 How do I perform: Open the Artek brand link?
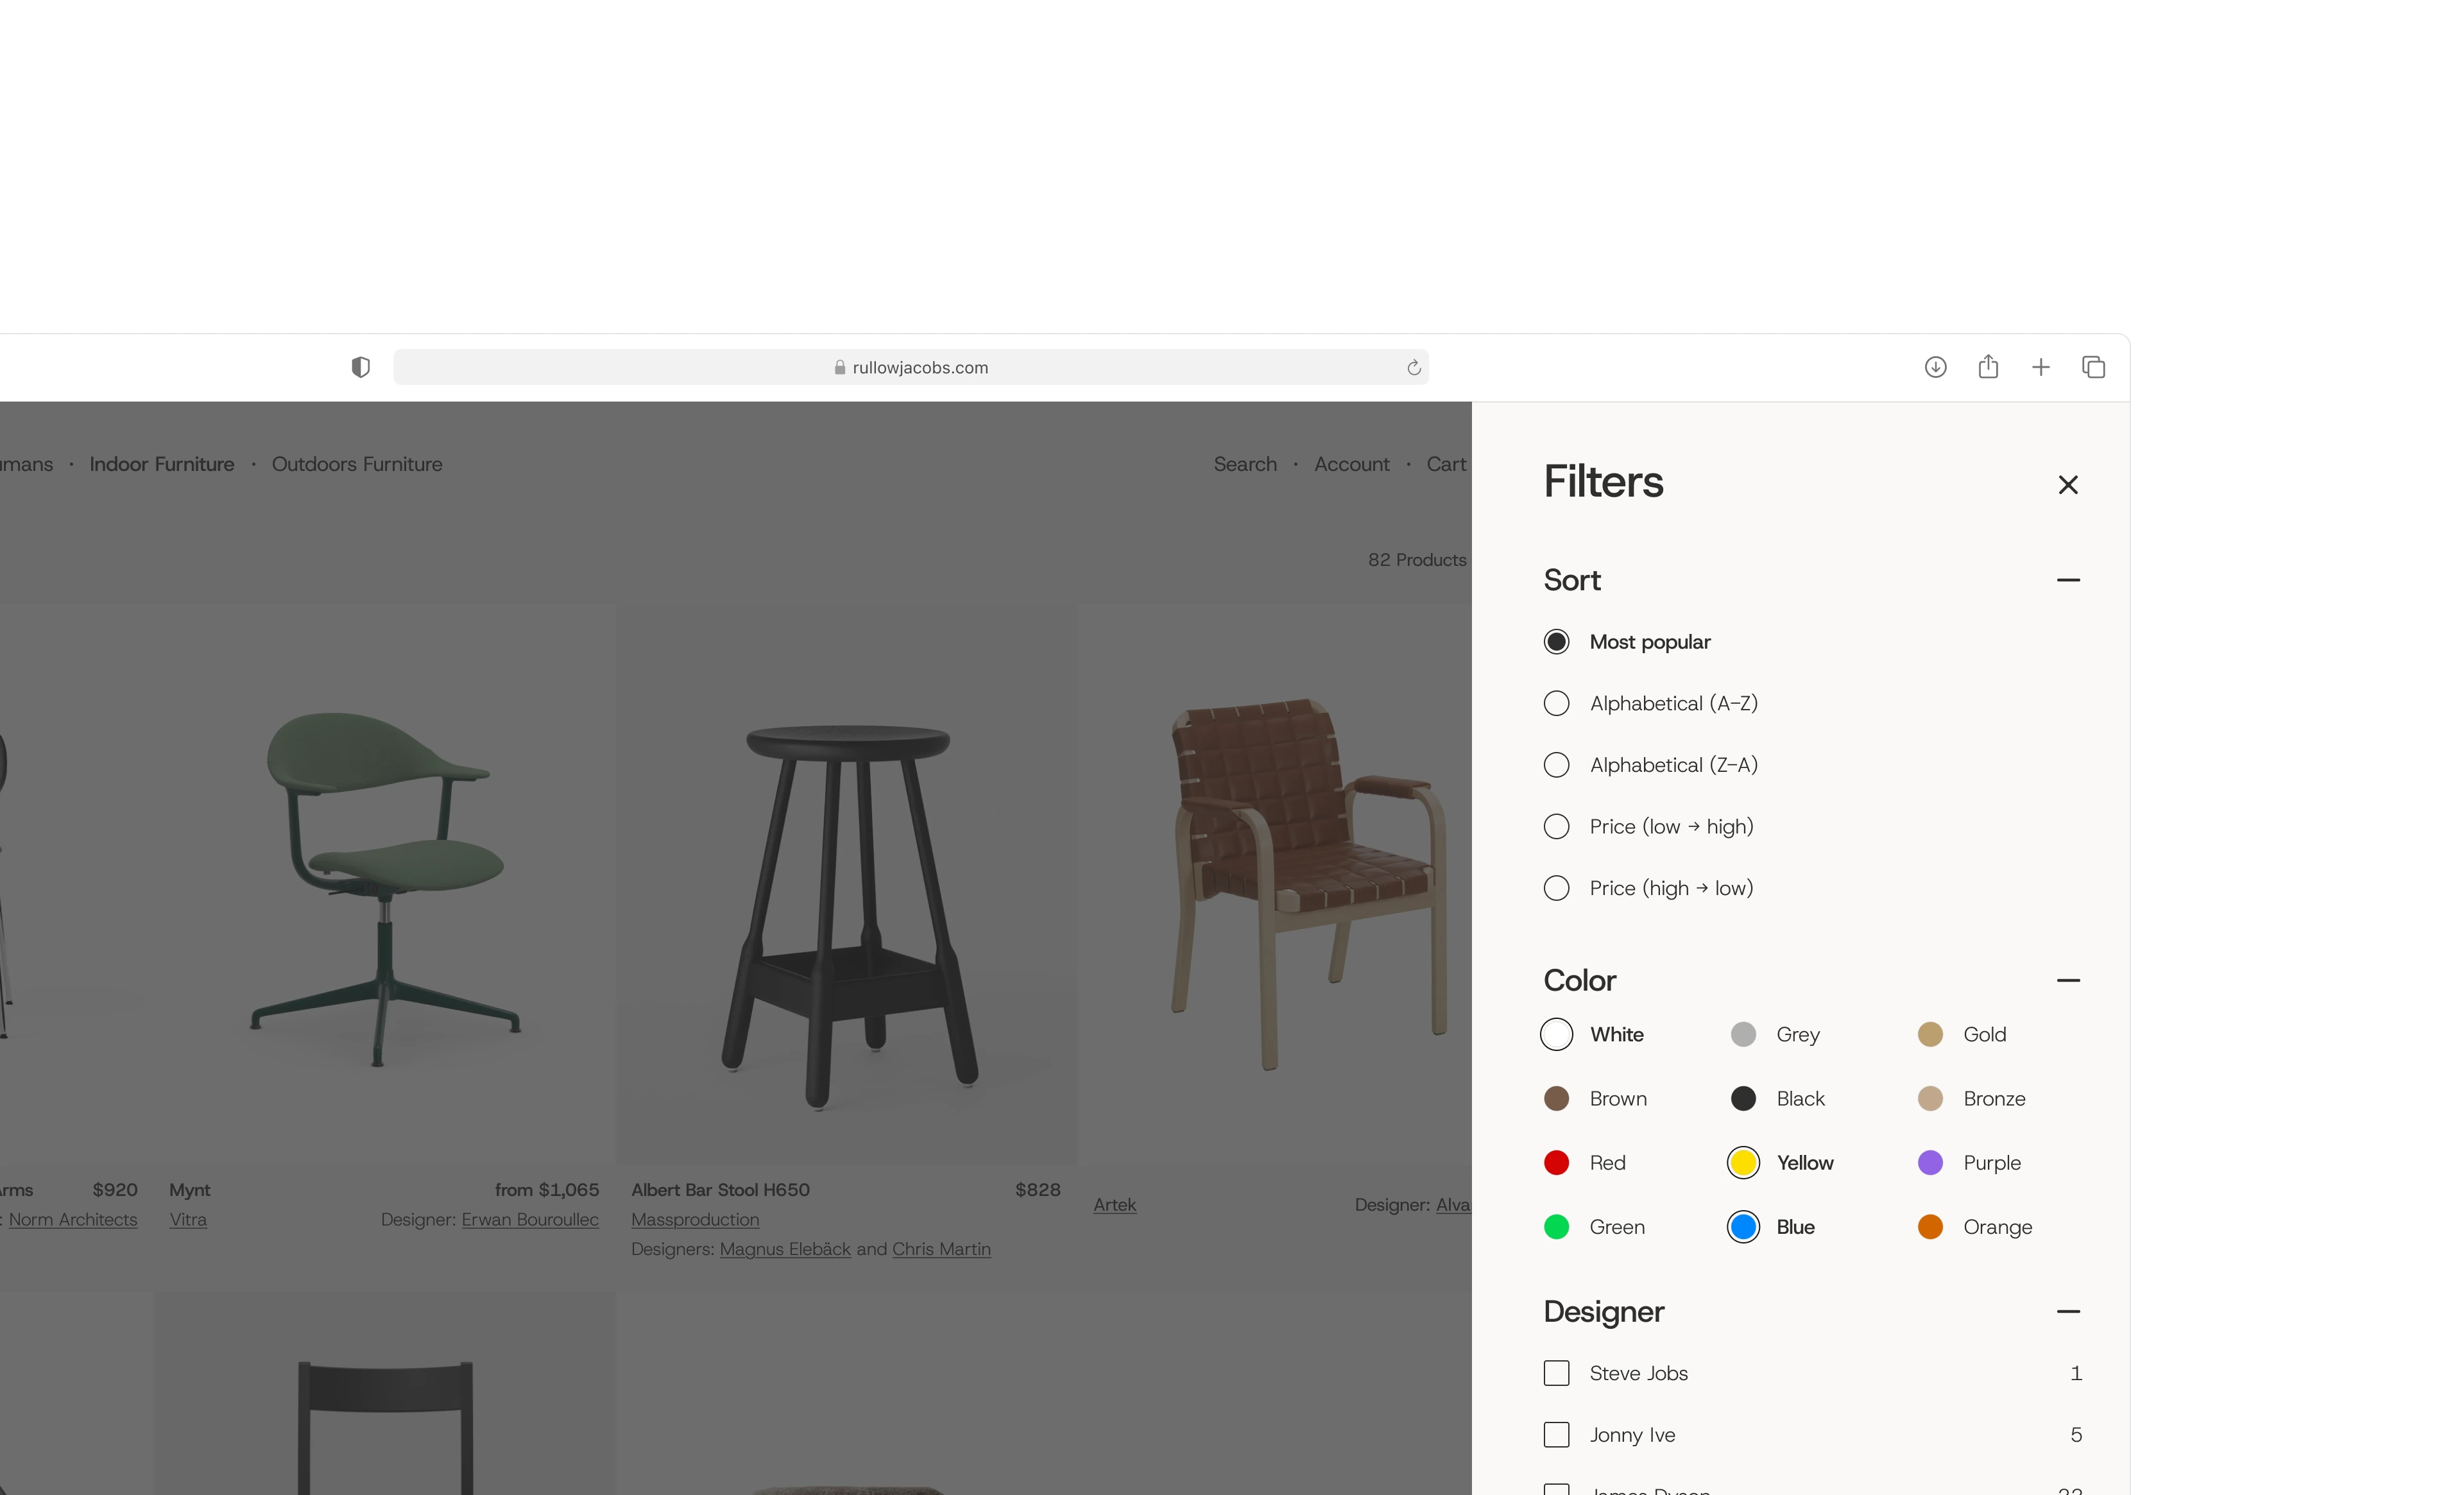(1114, 1205)
